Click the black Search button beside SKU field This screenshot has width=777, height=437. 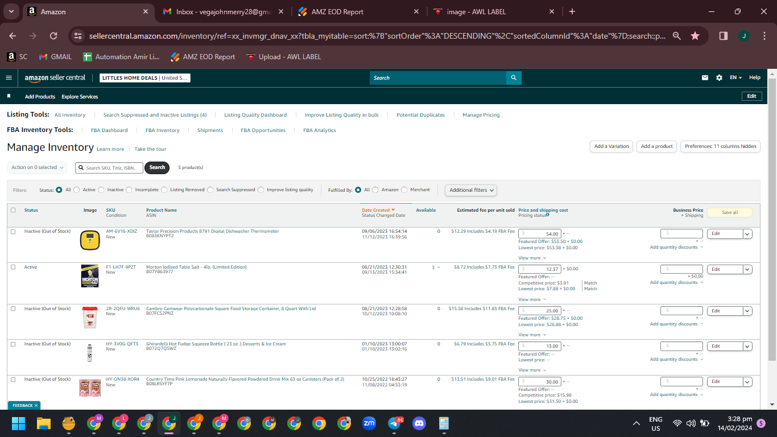(157, 167)
